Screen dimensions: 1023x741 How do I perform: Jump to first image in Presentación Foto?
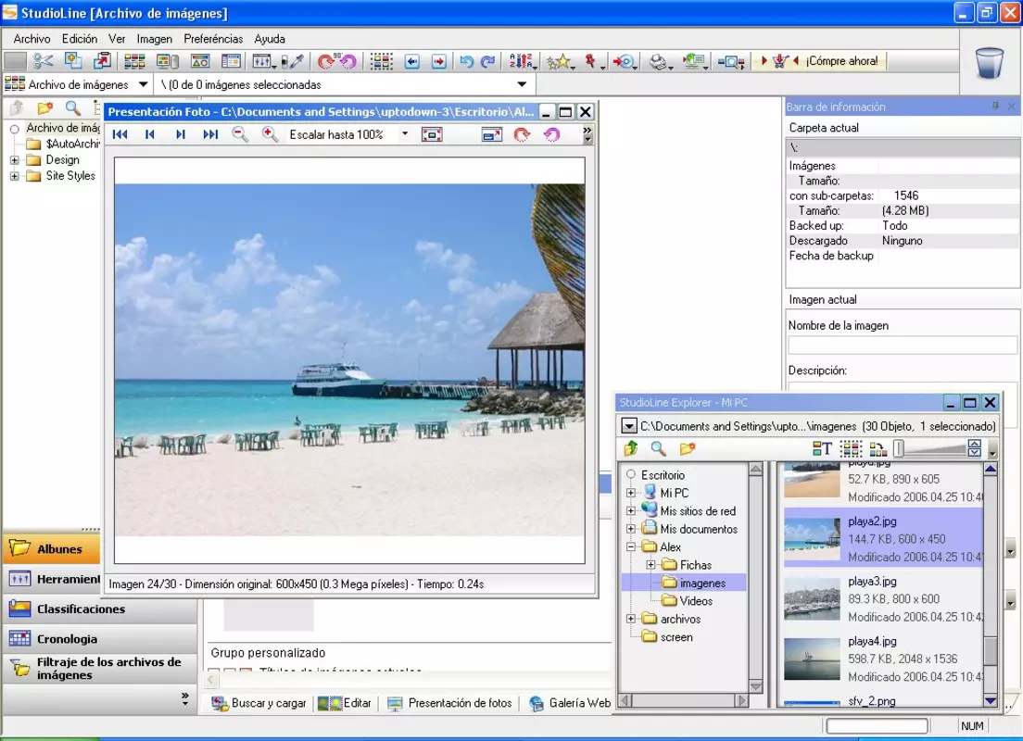(x=120, y=134)
